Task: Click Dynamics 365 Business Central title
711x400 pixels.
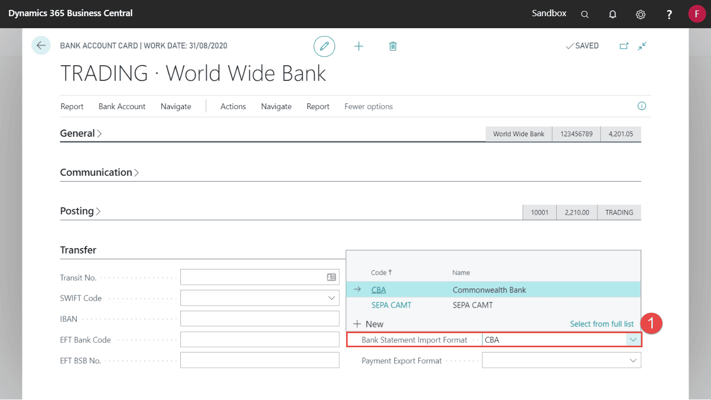Action: click(x=71, y=13)
